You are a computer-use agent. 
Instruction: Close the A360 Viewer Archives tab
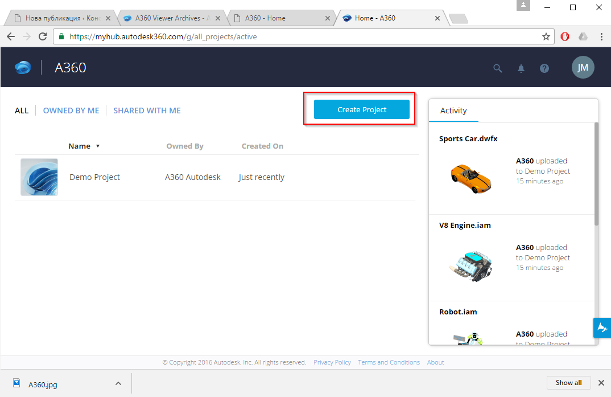click(x=218, y=18)
